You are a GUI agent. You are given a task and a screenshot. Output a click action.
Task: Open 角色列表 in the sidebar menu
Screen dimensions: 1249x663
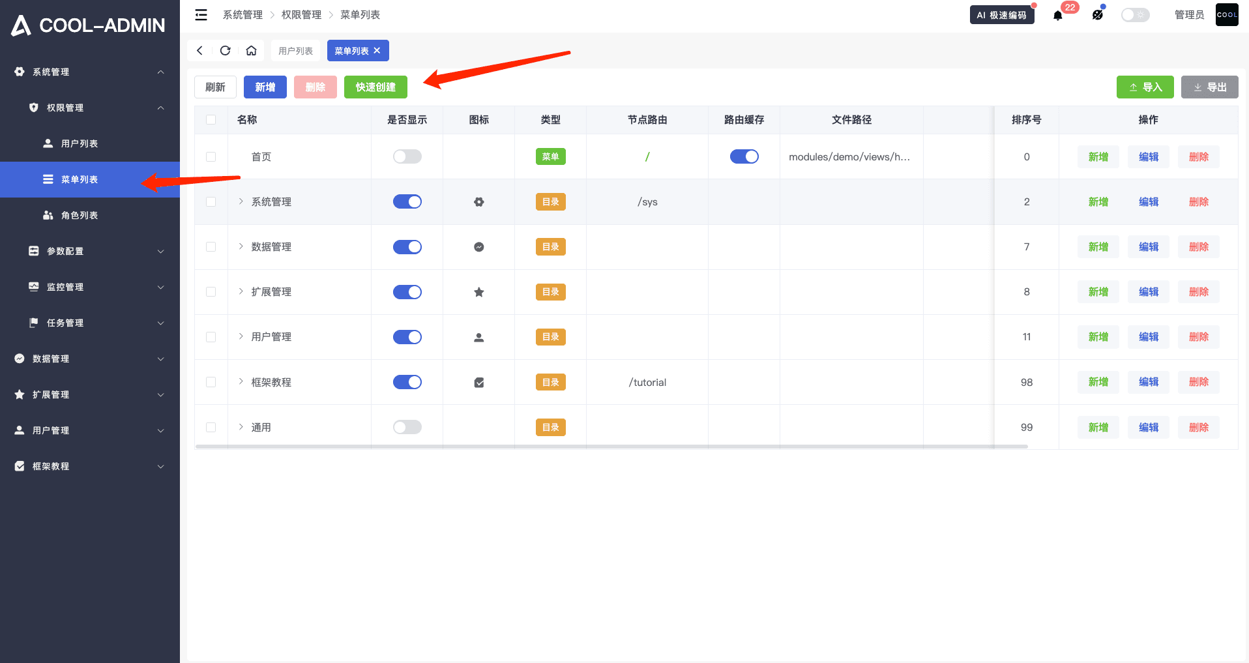(80, 215)
